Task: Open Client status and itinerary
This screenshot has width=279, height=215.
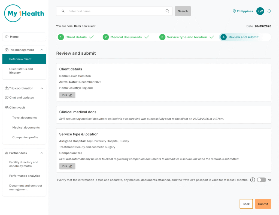Action: coord(24,71)
